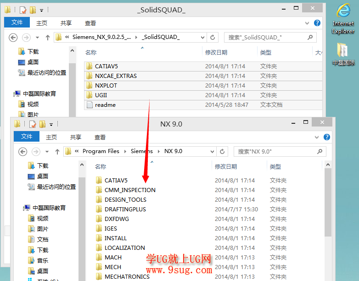Sort by 修改日期 column in _SolidSQUAD_ window

(216, 53)
